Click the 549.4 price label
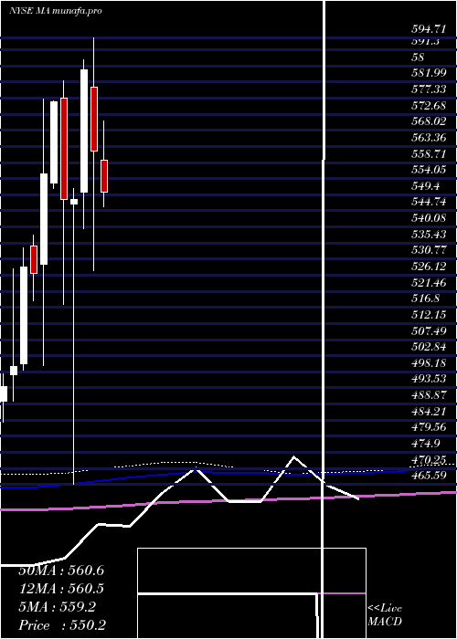Image resolution: width=457 pixels, height=639 pixels. click(x=426, y=186)
